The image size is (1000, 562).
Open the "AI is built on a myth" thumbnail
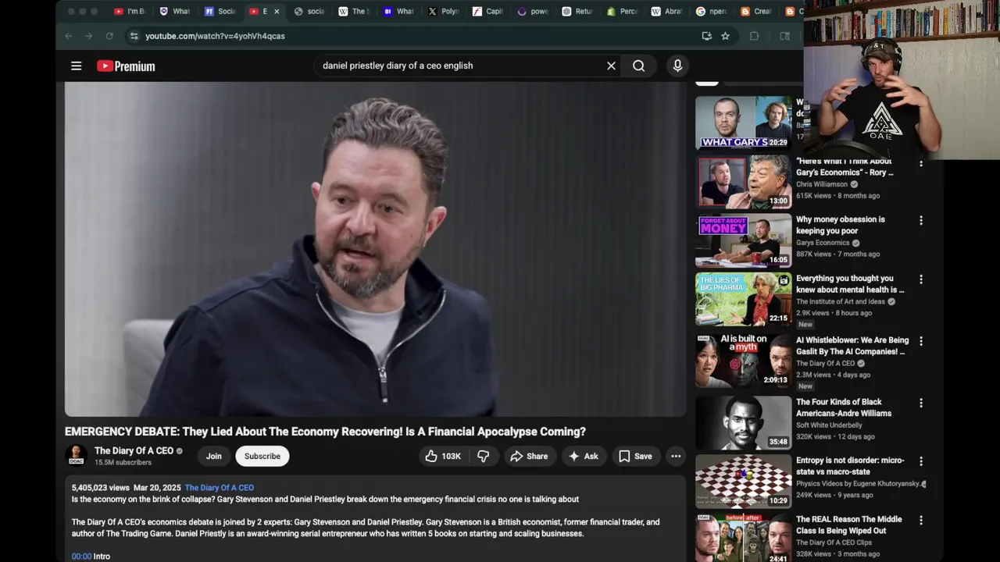pyautogui.click(x=743, y=361)
